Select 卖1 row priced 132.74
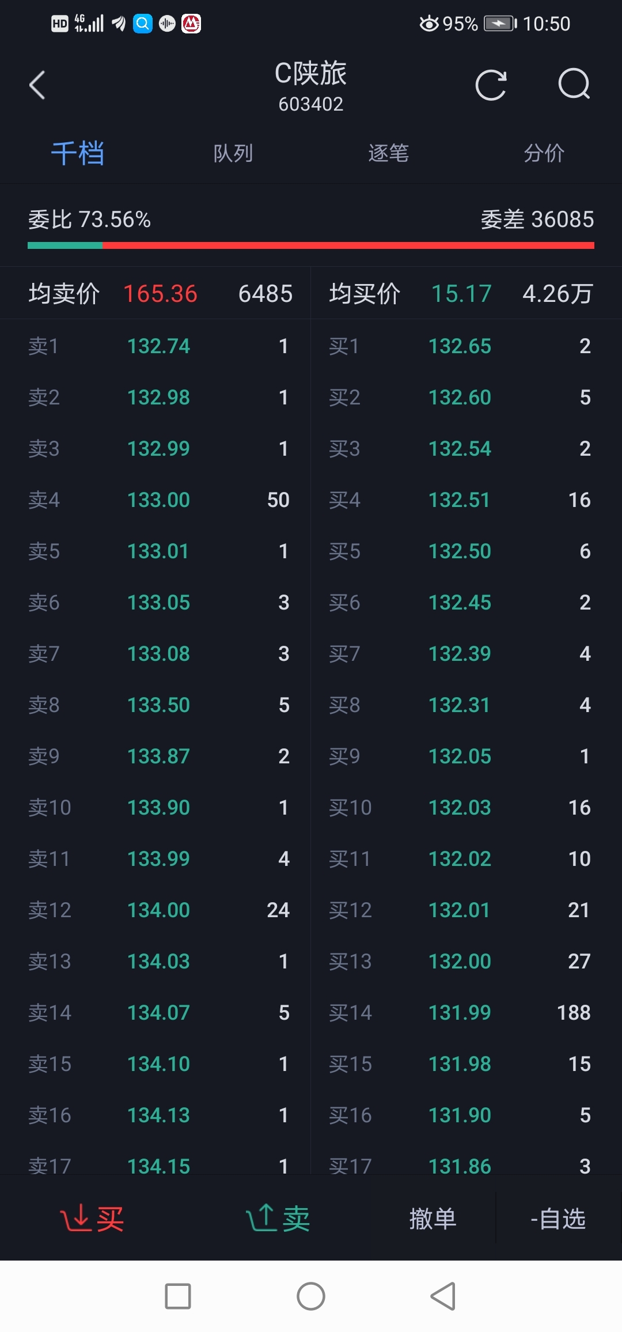Screen dimensions: 622x1332 tap(158, 346)
